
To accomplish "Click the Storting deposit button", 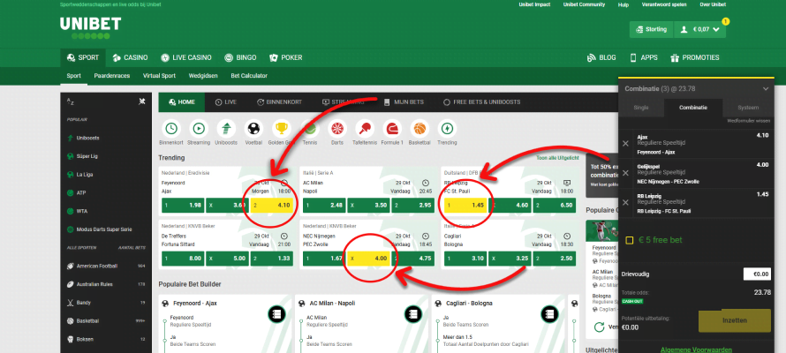I will click(x=651, y=29).
